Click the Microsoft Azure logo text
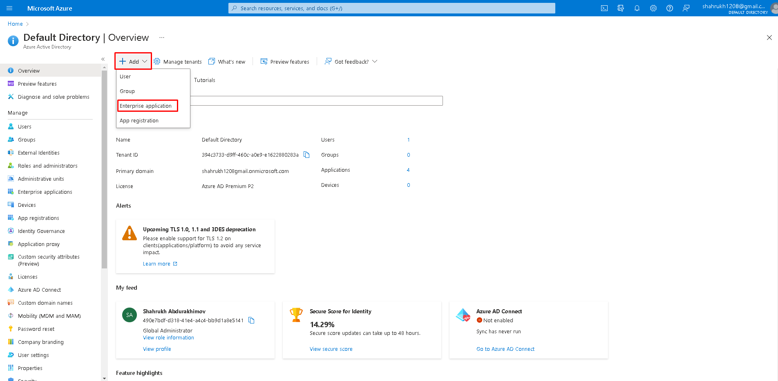This screenshot has height=381, width=778. point(49,8)
